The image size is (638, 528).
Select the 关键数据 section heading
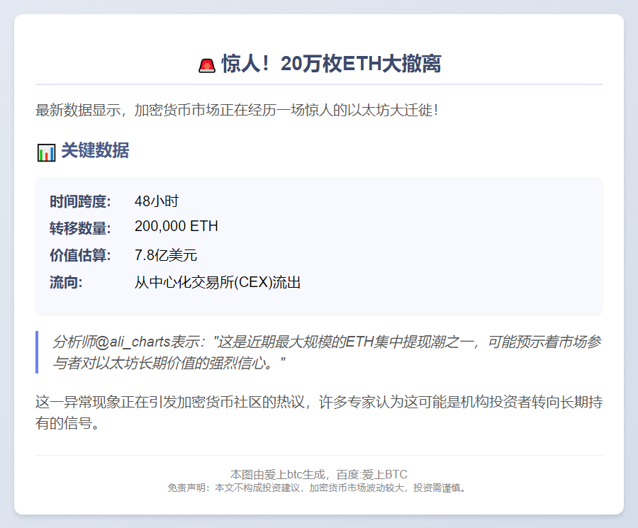[x=95, y=151]
